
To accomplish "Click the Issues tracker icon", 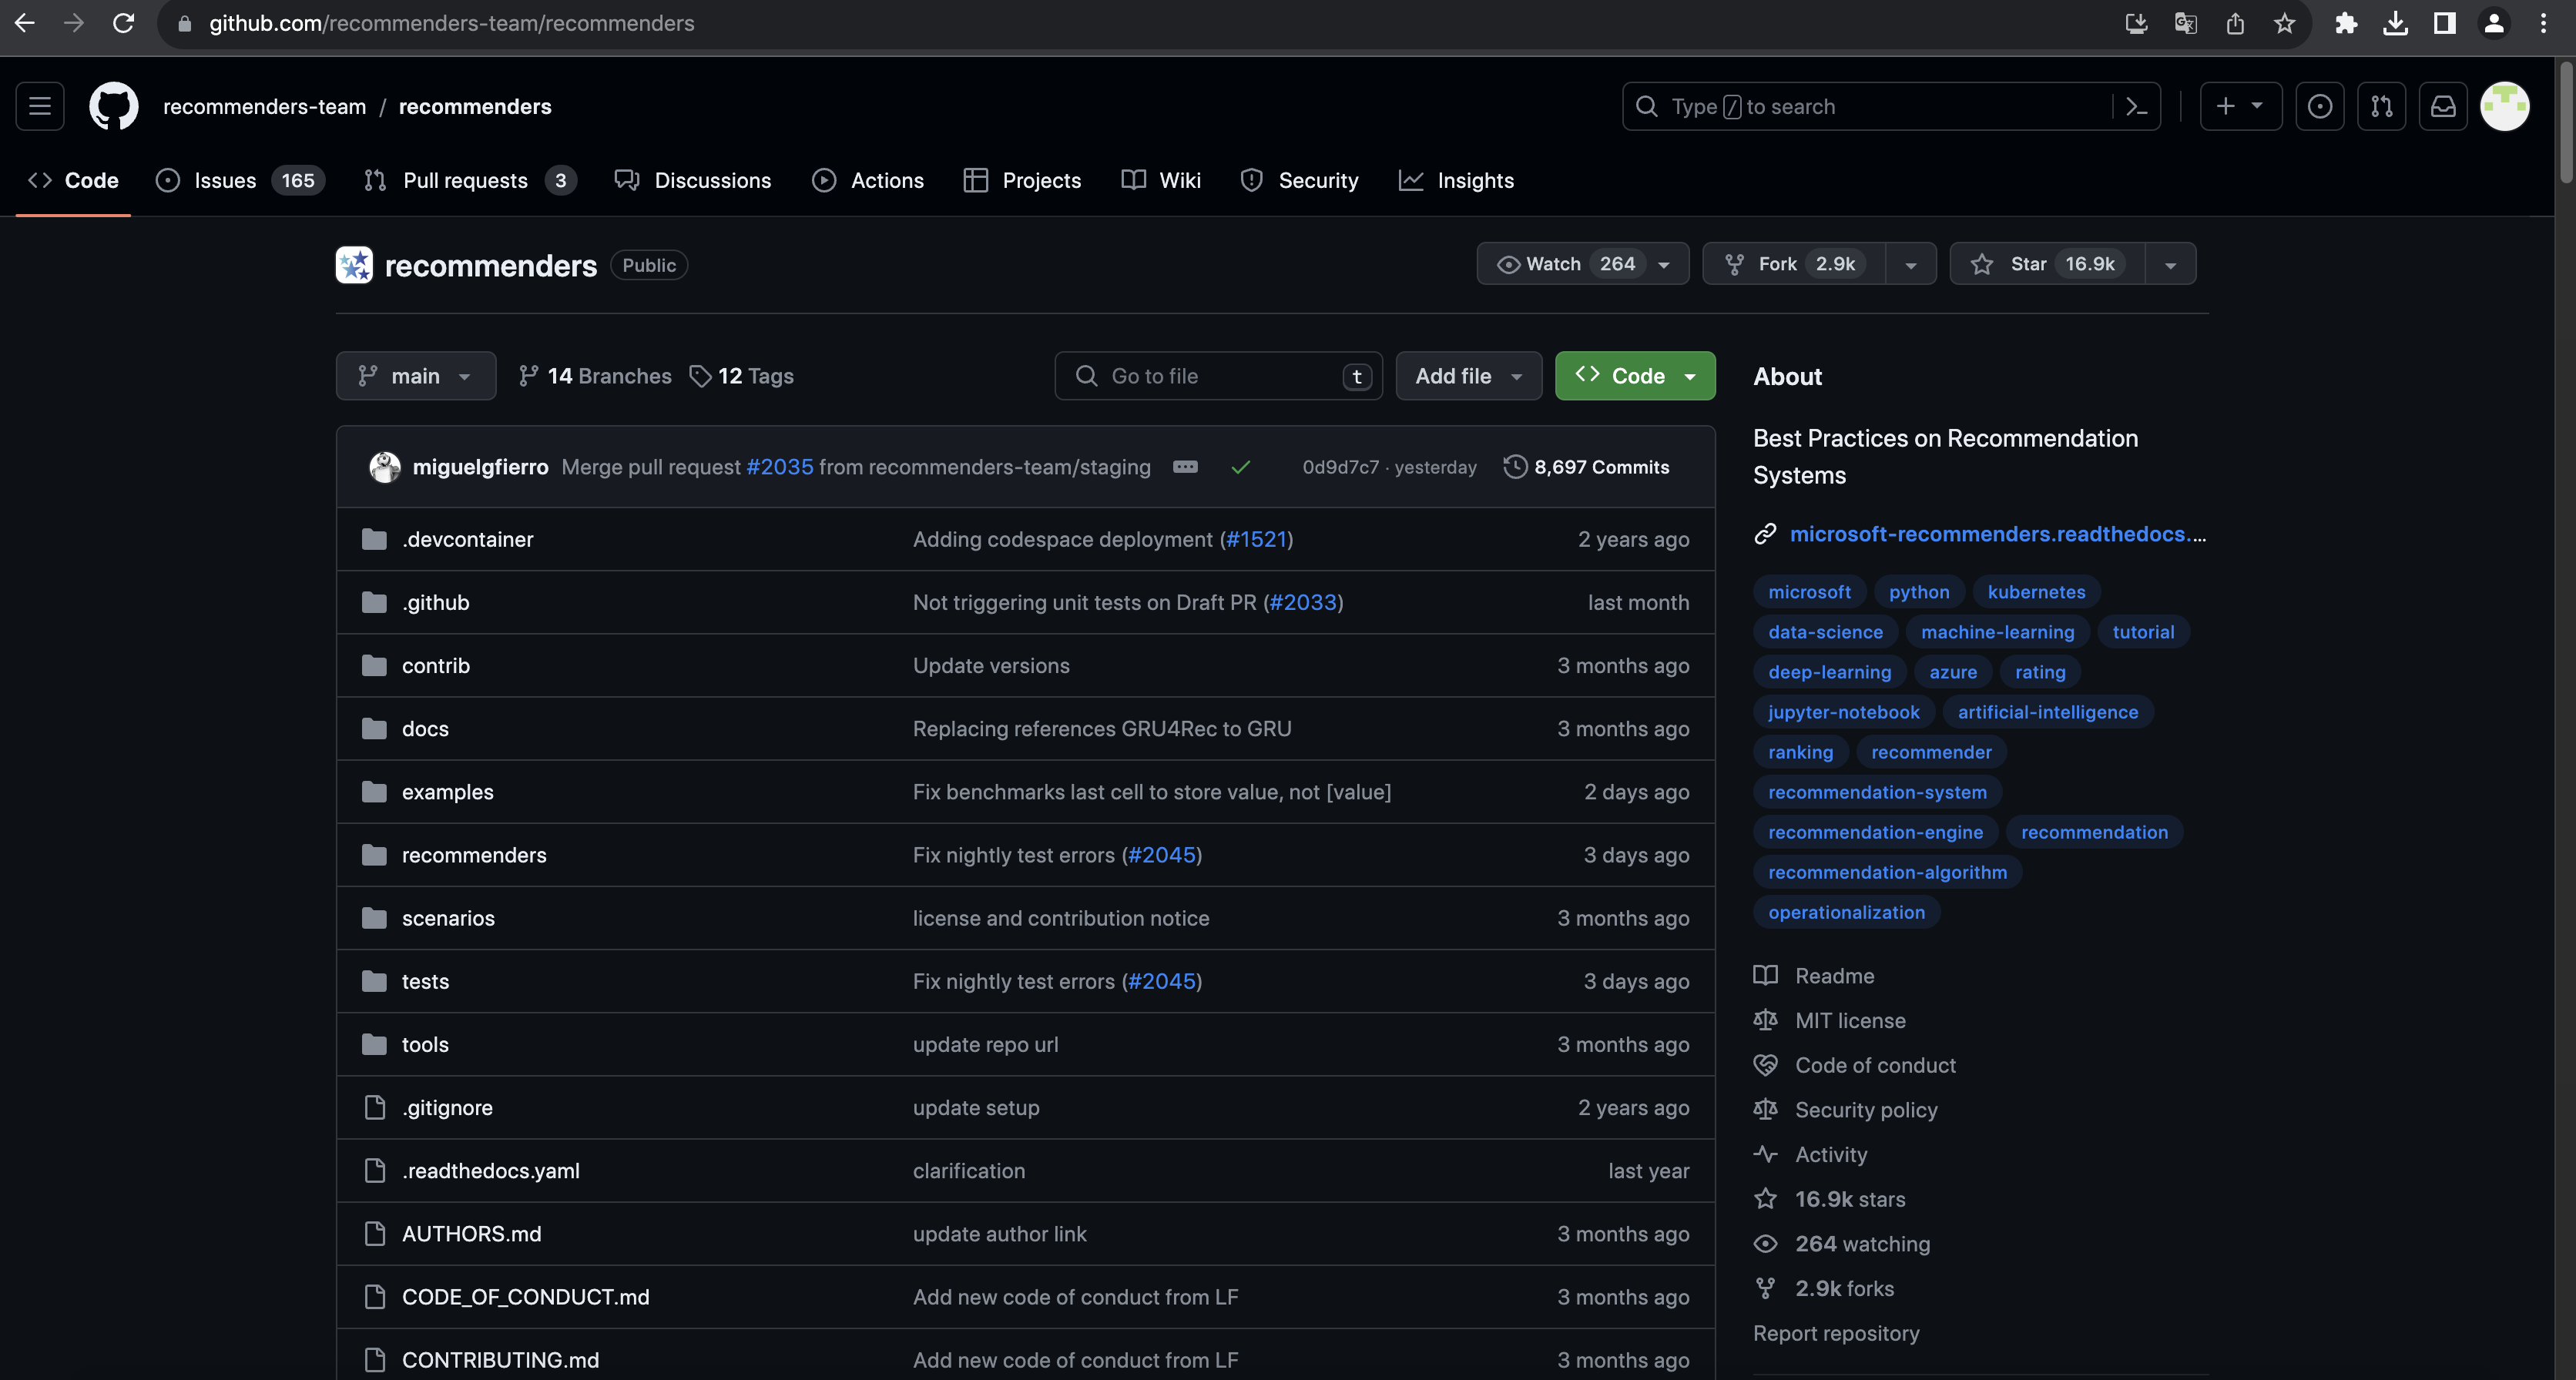I will (x=167, y=179).
